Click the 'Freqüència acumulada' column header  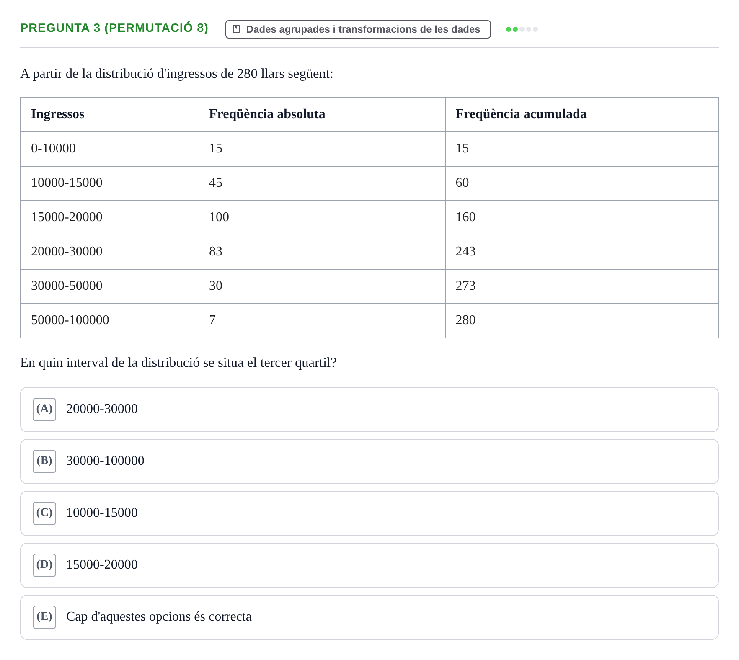point(582,115)
